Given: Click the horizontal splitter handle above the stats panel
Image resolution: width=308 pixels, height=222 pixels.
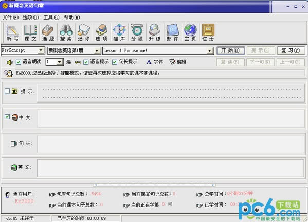Looking at the screenshot, I should point(154,185).
